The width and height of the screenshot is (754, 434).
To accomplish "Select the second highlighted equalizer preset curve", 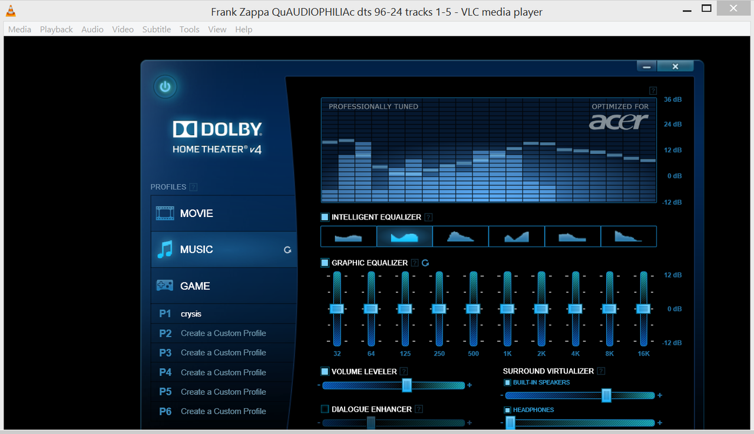I will pos(405,236).
